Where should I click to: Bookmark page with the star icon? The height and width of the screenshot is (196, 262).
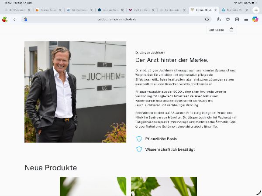tap(228, 19)
